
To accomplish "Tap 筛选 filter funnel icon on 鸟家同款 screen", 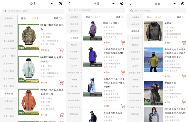I will point(183,17).
